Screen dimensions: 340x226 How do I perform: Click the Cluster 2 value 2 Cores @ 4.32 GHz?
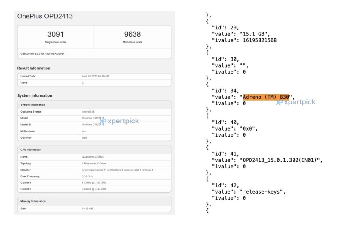94,189
